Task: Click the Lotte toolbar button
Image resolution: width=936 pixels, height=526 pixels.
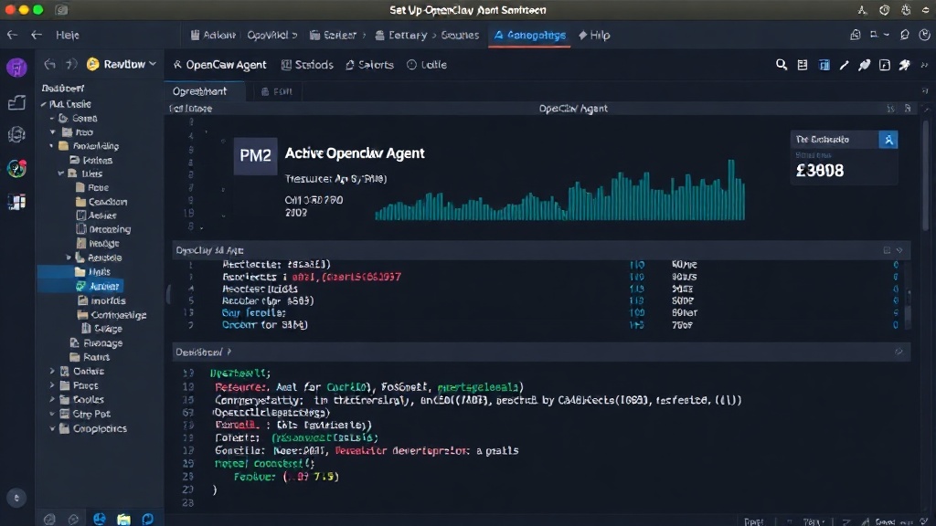Action: tap(426, 65)
